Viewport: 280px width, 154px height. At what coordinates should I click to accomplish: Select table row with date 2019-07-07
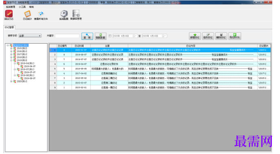point(160,59)
